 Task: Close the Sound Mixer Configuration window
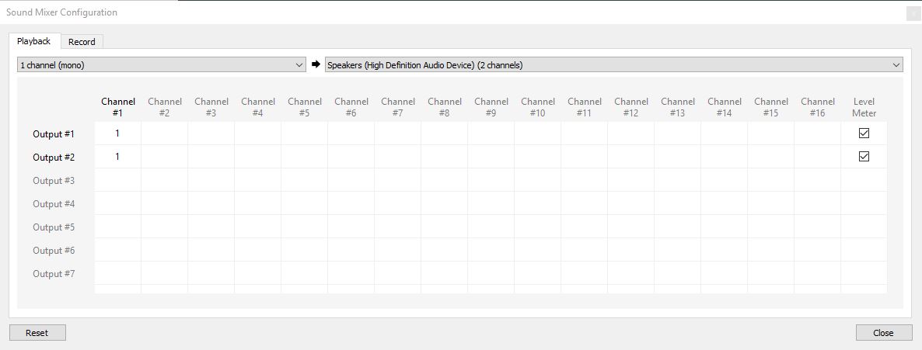[913, 12]
